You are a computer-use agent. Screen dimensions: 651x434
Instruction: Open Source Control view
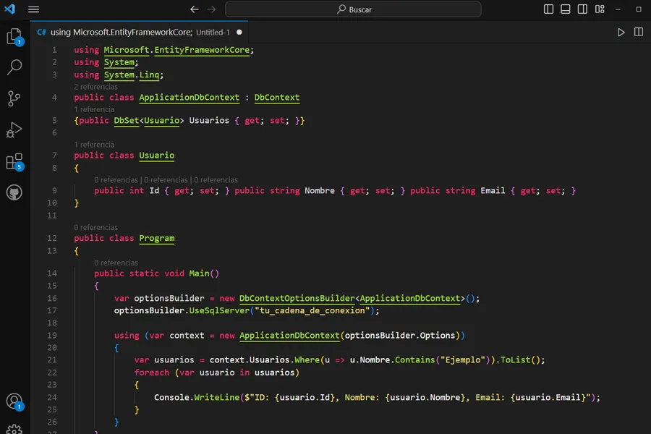(x=14, y=98)
